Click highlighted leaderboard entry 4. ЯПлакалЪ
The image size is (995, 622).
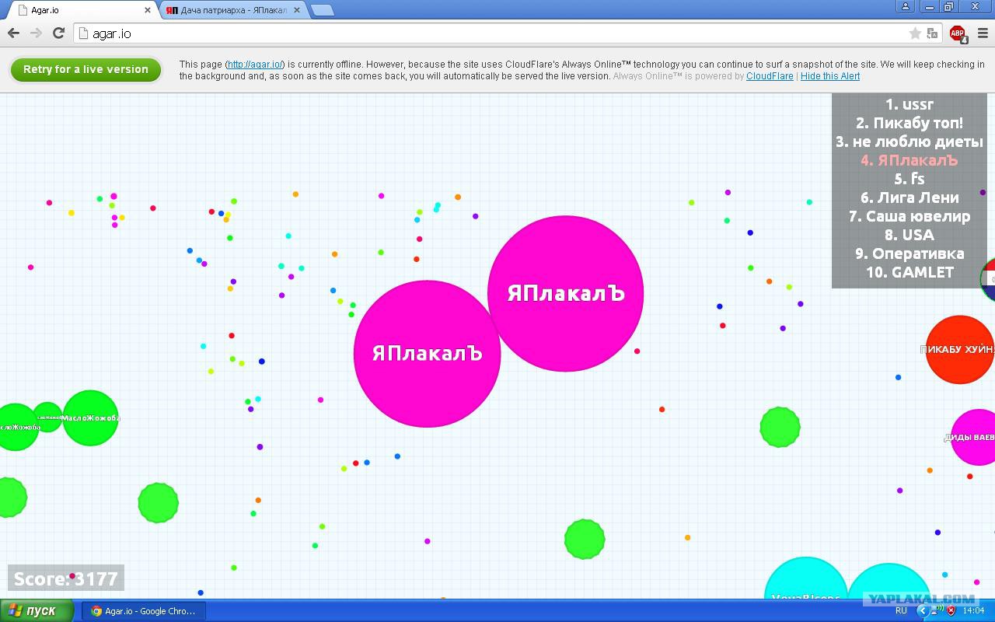tap(909, 160)
